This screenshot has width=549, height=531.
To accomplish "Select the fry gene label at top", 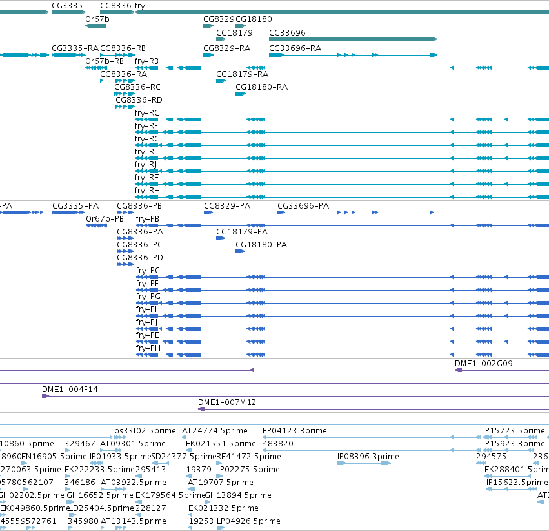I will pyautogui.click(x=140, y=6).
